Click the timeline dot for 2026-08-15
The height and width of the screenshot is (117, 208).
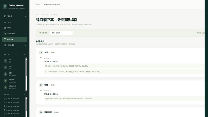tap(41, 58)
